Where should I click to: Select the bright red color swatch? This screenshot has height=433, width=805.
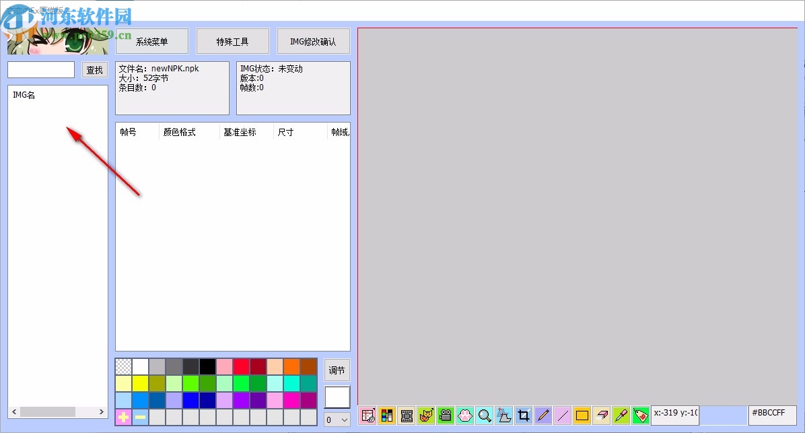241,366
